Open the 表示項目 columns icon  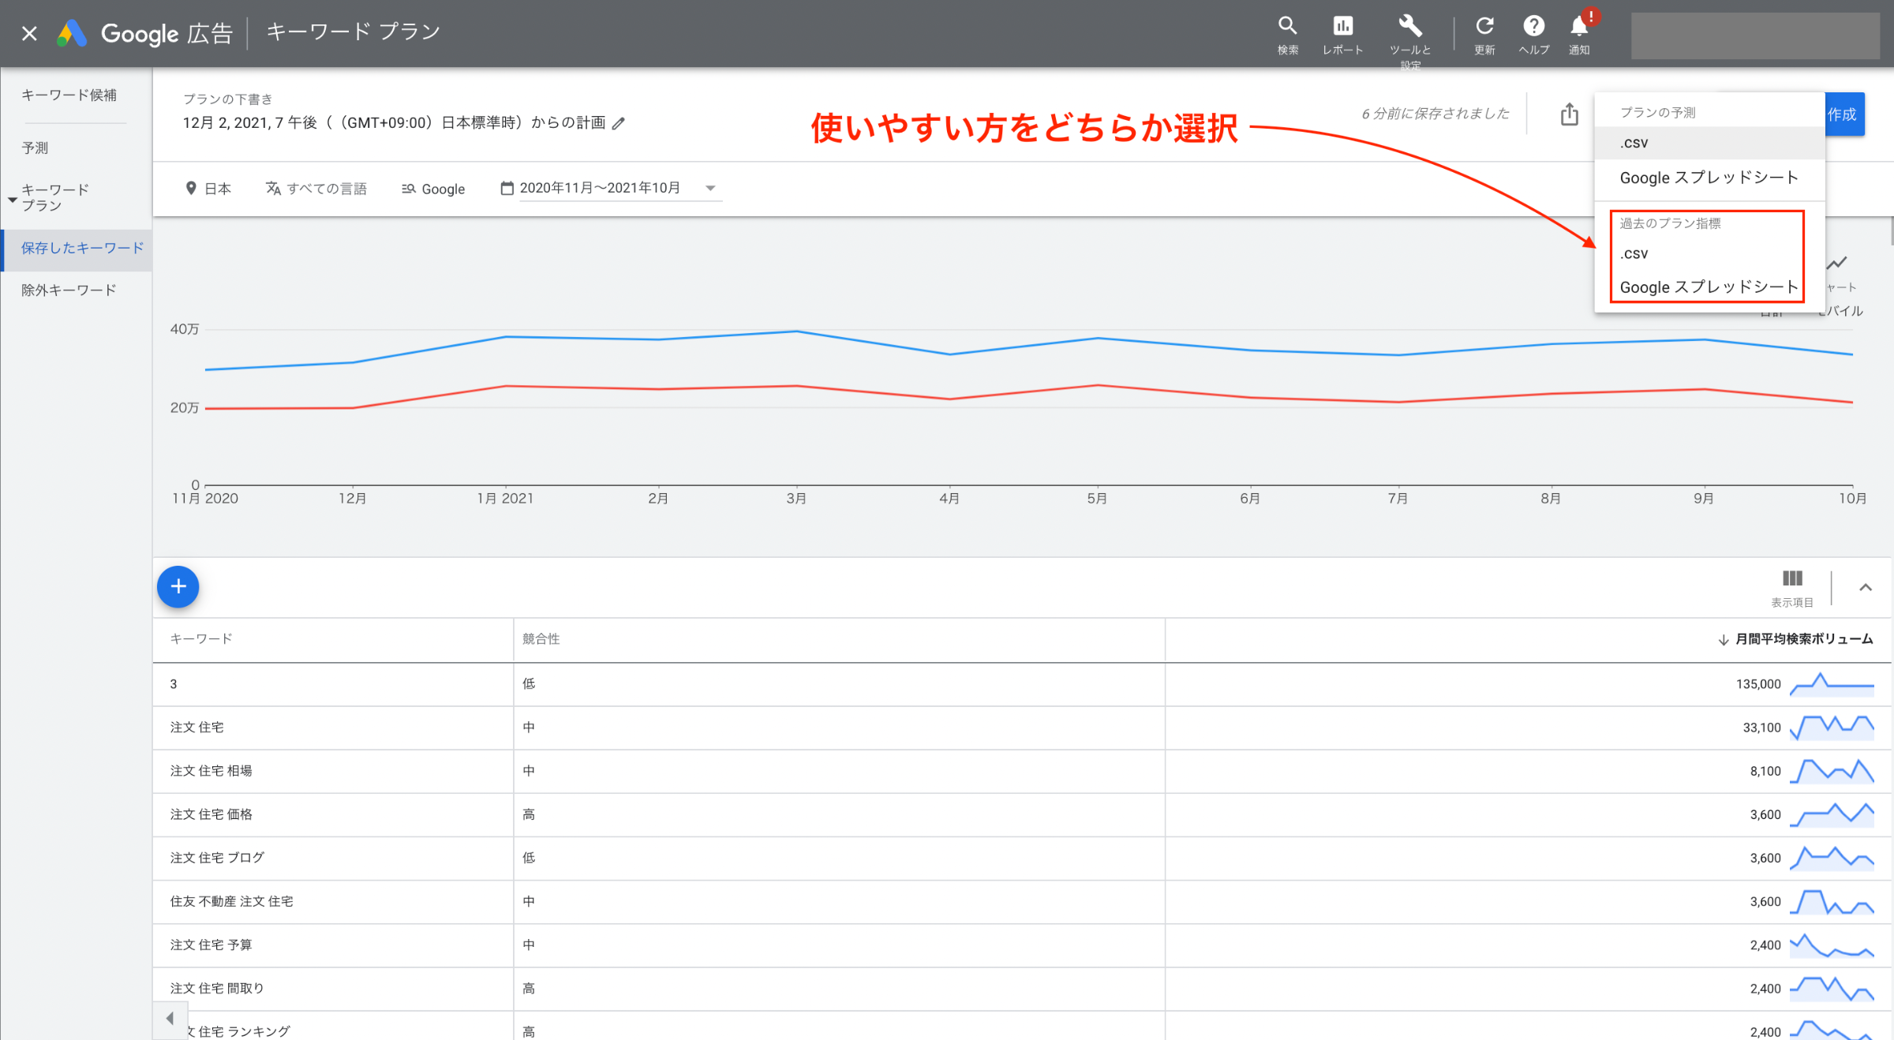coord(1792,588)
